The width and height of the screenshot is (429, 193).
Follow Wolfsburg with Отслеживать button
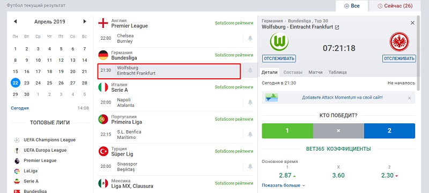[279, 58]
